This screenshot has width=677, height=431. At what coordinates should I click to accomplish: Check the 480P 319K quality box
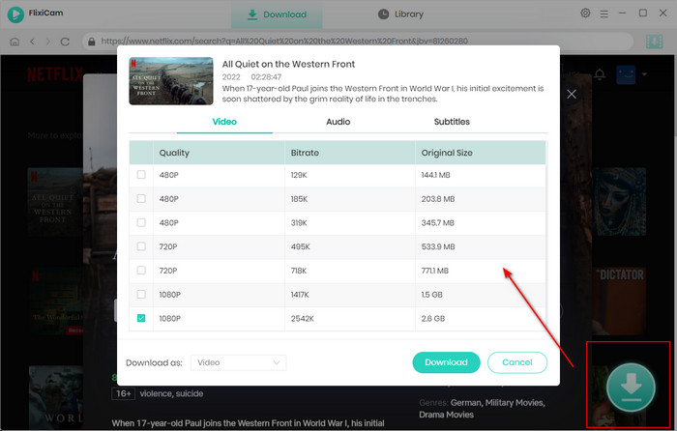coord(141,222)
